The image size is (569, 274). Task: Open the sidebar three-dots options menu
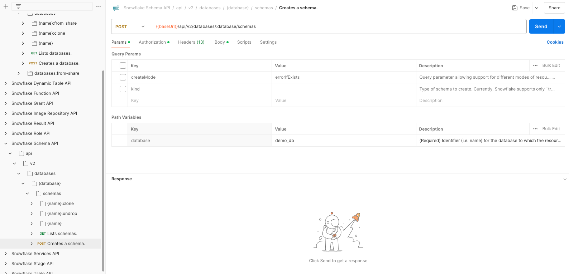pyautogui.click(x=99, y=6)
